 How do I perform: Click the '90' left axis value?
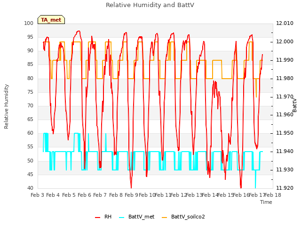pyautogui.click(x=30, y=50)
